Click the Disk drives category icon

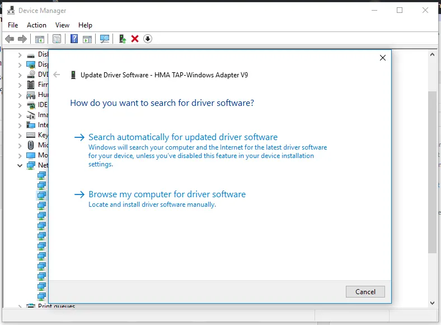pyautogui.click(x=31, y=55)
